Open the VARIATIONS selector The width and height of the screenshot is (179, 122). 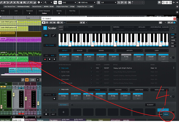(139, 90)
